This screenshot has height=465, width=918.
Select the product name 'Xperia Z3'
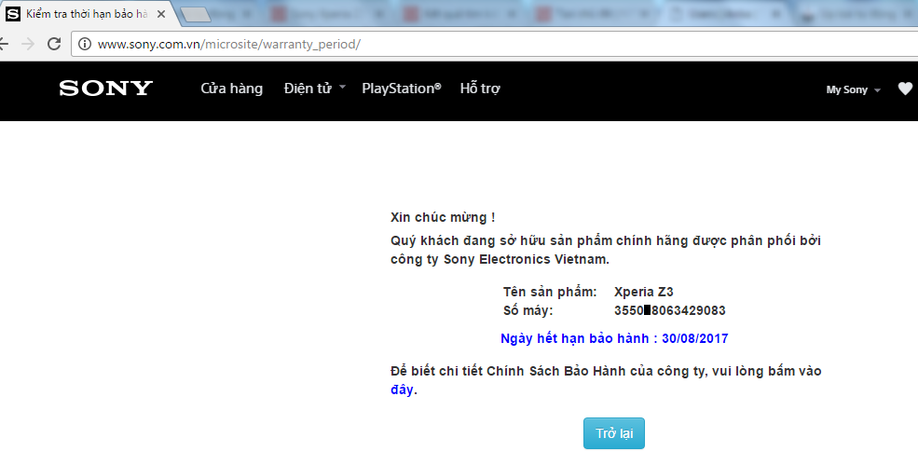pos(643,292)
